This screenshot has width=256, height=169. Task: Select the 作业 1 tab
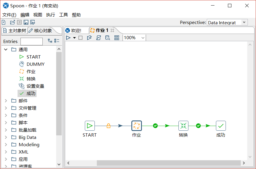(99, 30)
